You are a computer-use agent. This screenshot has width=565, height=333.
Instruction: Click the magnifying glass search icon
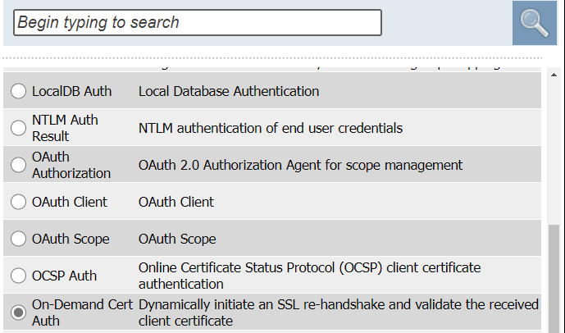tap(534, 23)
